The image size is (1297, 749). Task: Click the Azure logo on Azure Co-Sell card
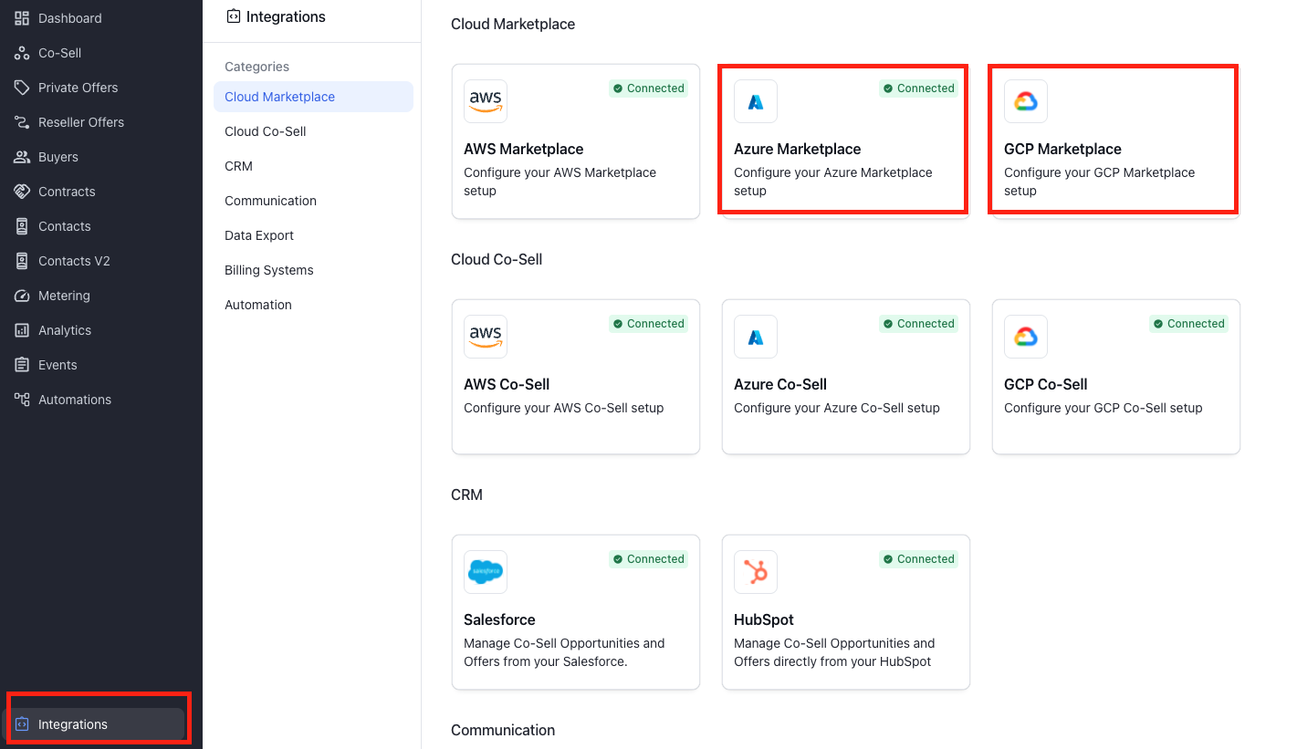pyautogui.click(x=756, y=337)
